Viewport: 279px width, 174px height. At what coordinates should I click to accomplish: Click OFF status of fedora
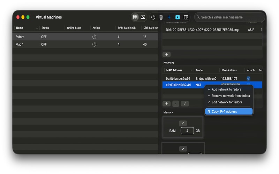[44, 37]
